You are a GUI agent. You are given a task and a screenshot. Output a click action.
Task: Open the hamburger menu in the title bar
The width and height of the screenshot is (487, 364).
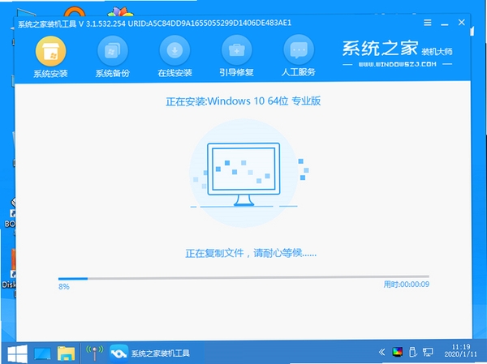click(428, 23)
